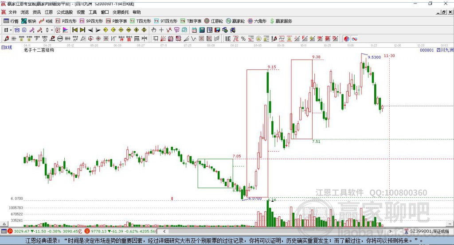Select the hand pan tool
The image size is (454, 245).
click(x=154, y=30)
